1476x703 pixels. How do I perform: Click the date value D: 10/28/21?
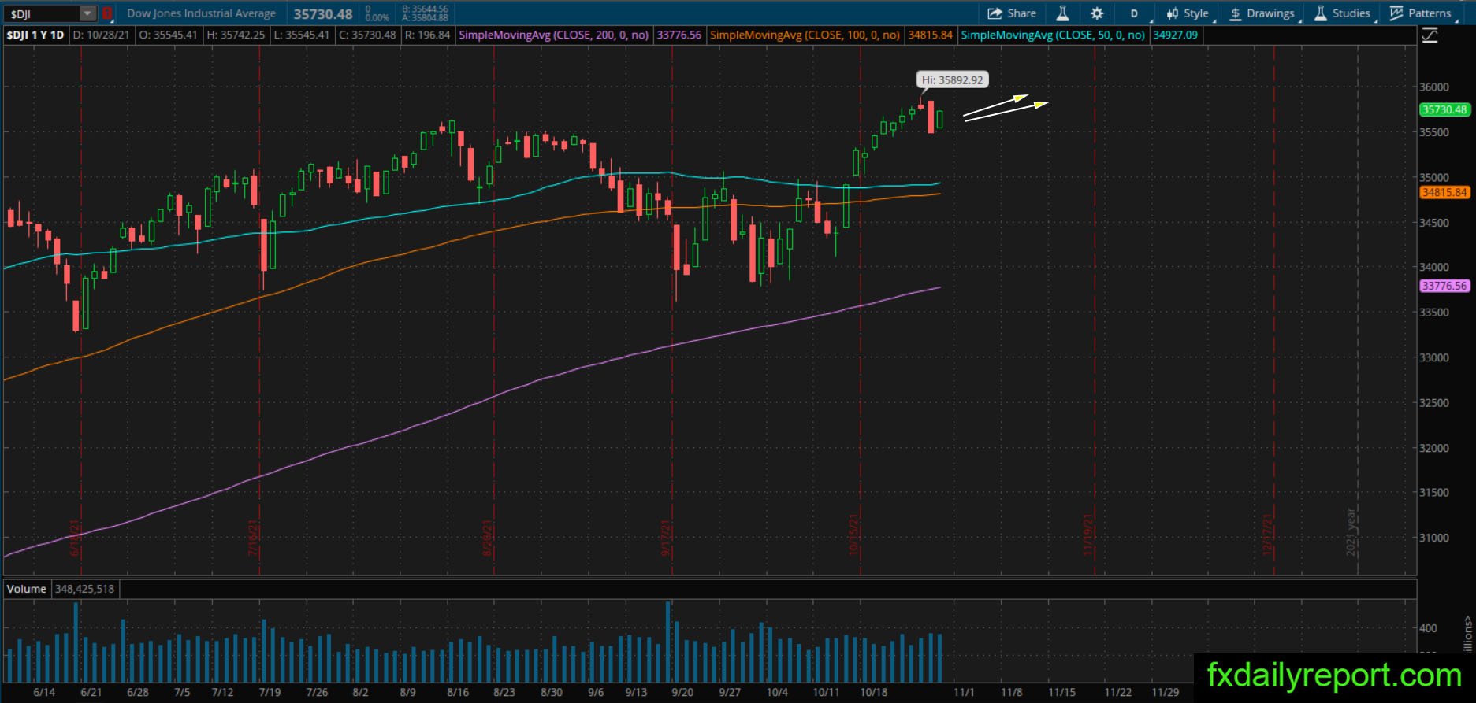click(102, 35)
